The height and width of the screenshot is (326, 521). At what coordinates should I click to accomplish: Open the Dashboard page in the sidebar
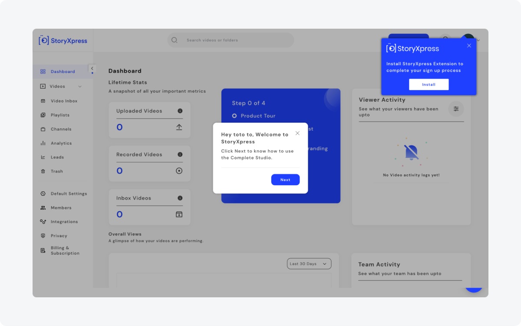[63, 72]
